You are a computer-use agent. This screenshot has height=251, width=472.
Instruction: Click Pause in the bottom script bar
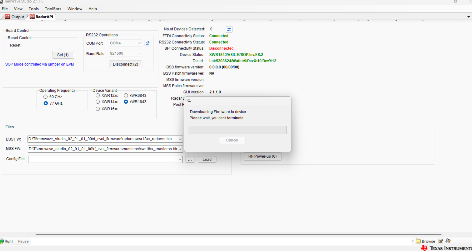[x=23, y=241]
